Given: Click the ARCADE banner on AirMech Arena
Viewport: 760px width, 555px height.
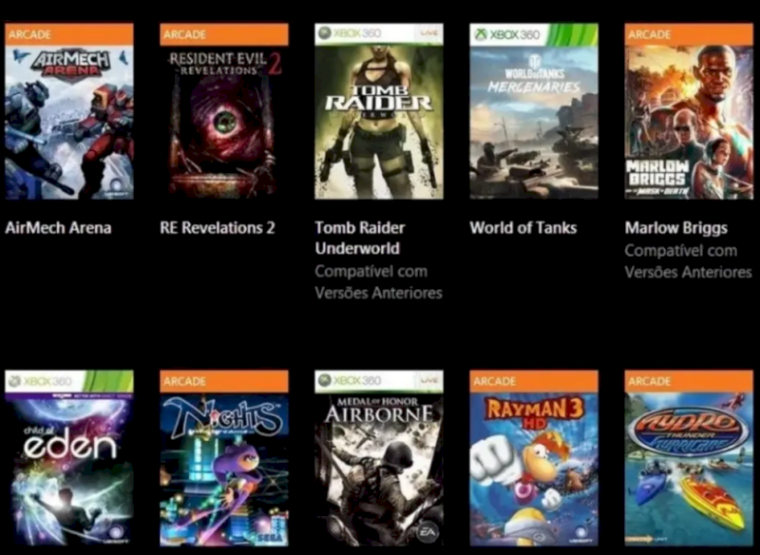Looking at the screenshot, I should [69, 34].
